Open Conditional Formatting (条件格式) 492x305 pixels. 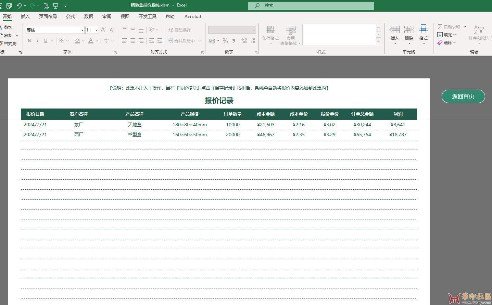[x=270, y=35]
